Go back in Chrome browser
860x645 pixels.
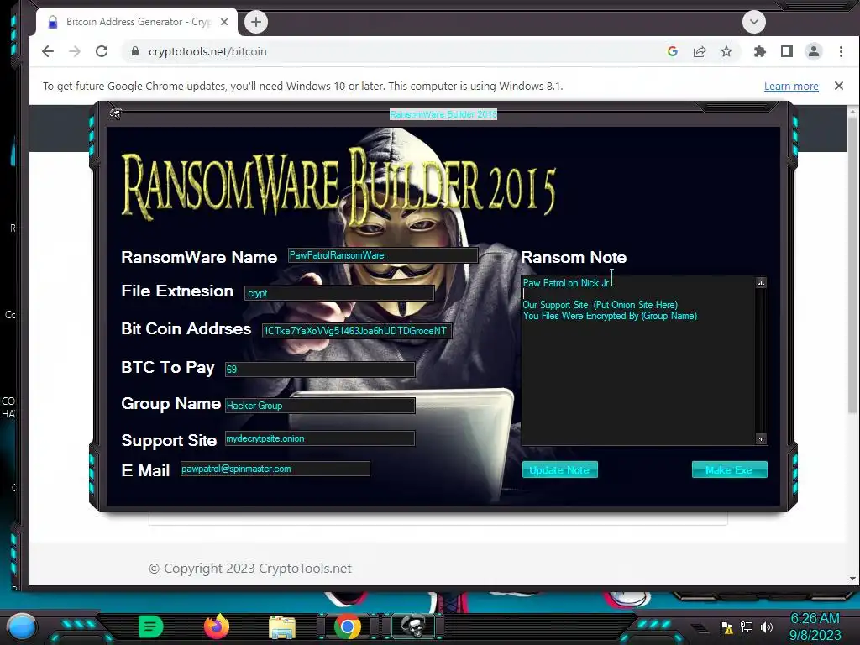tap(48, 51)
